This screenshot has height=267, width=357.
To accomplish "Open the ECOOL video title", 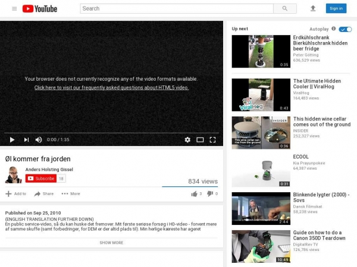I will coord(300,157).
